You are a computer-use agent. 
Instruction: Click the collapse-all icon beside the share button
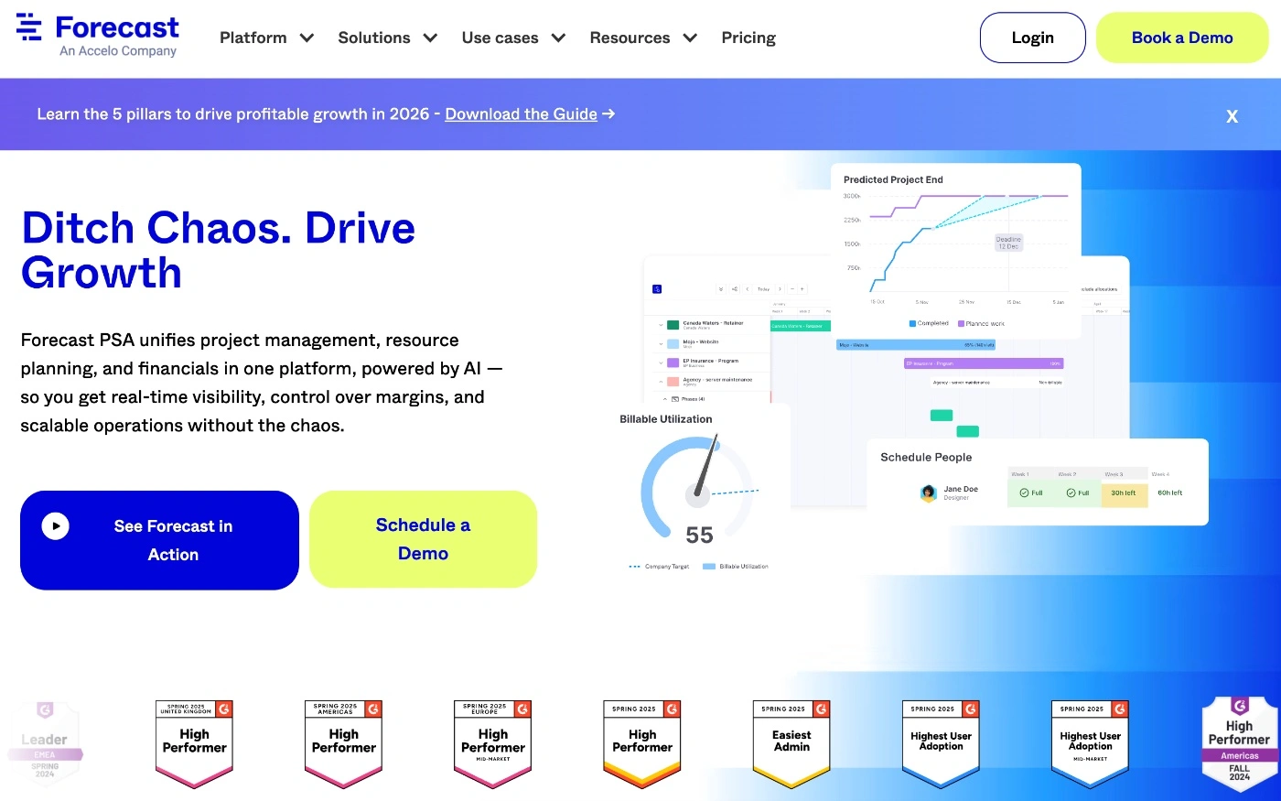(721, 289)
